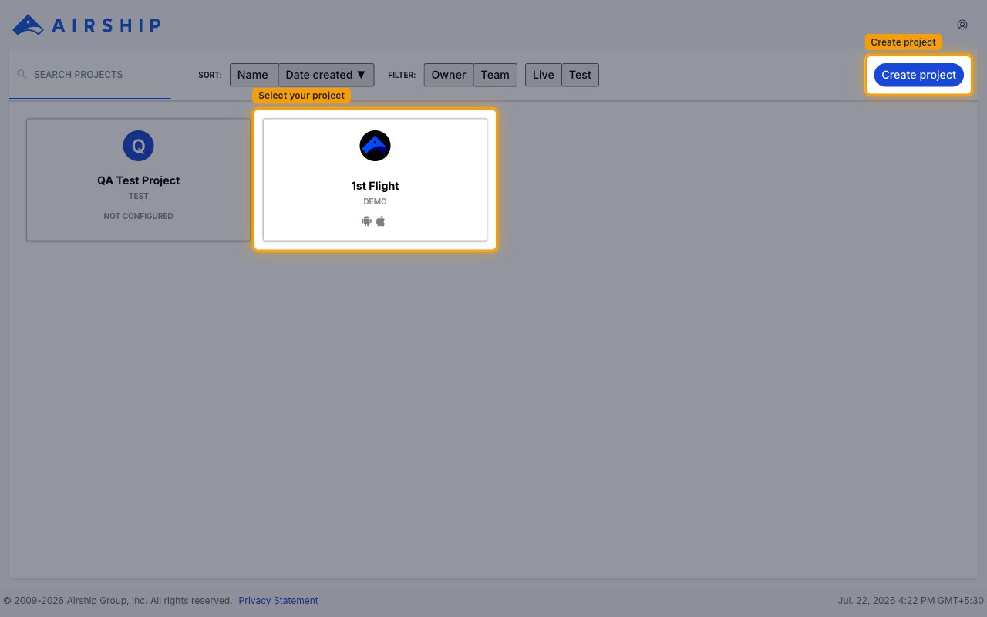This screenshot has width=987, height=617.
Task: Click the NOT CONFIGURED status text
Action: [139, 216]
